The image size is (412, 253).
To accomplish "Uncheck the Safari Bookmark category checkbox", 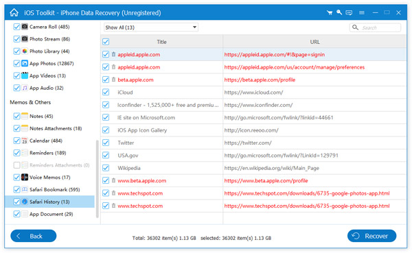I will (x=16, y=189).
